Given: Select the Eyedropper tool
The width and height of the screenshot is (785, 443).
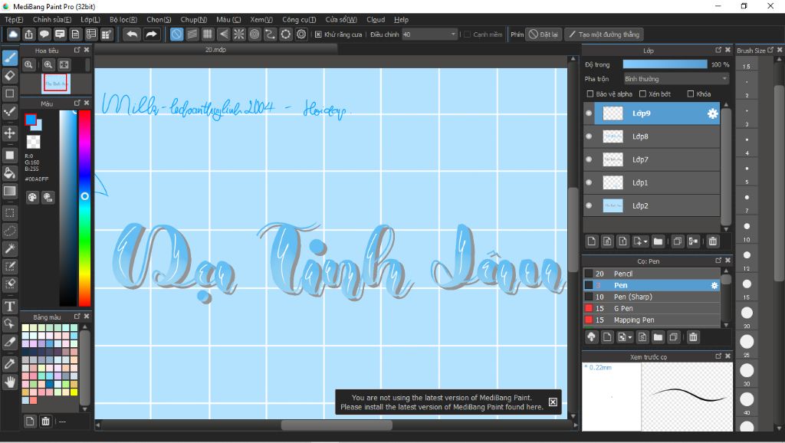Looking at the screenshot, I should (x=9, y=364).
